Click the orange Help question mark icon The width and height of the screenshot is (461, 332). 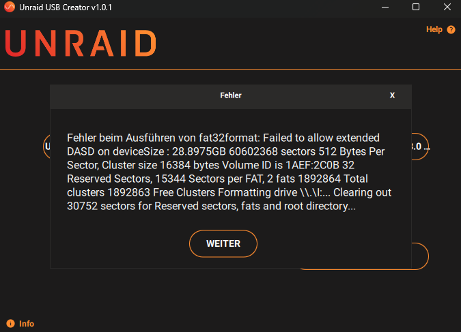point(451,29)
